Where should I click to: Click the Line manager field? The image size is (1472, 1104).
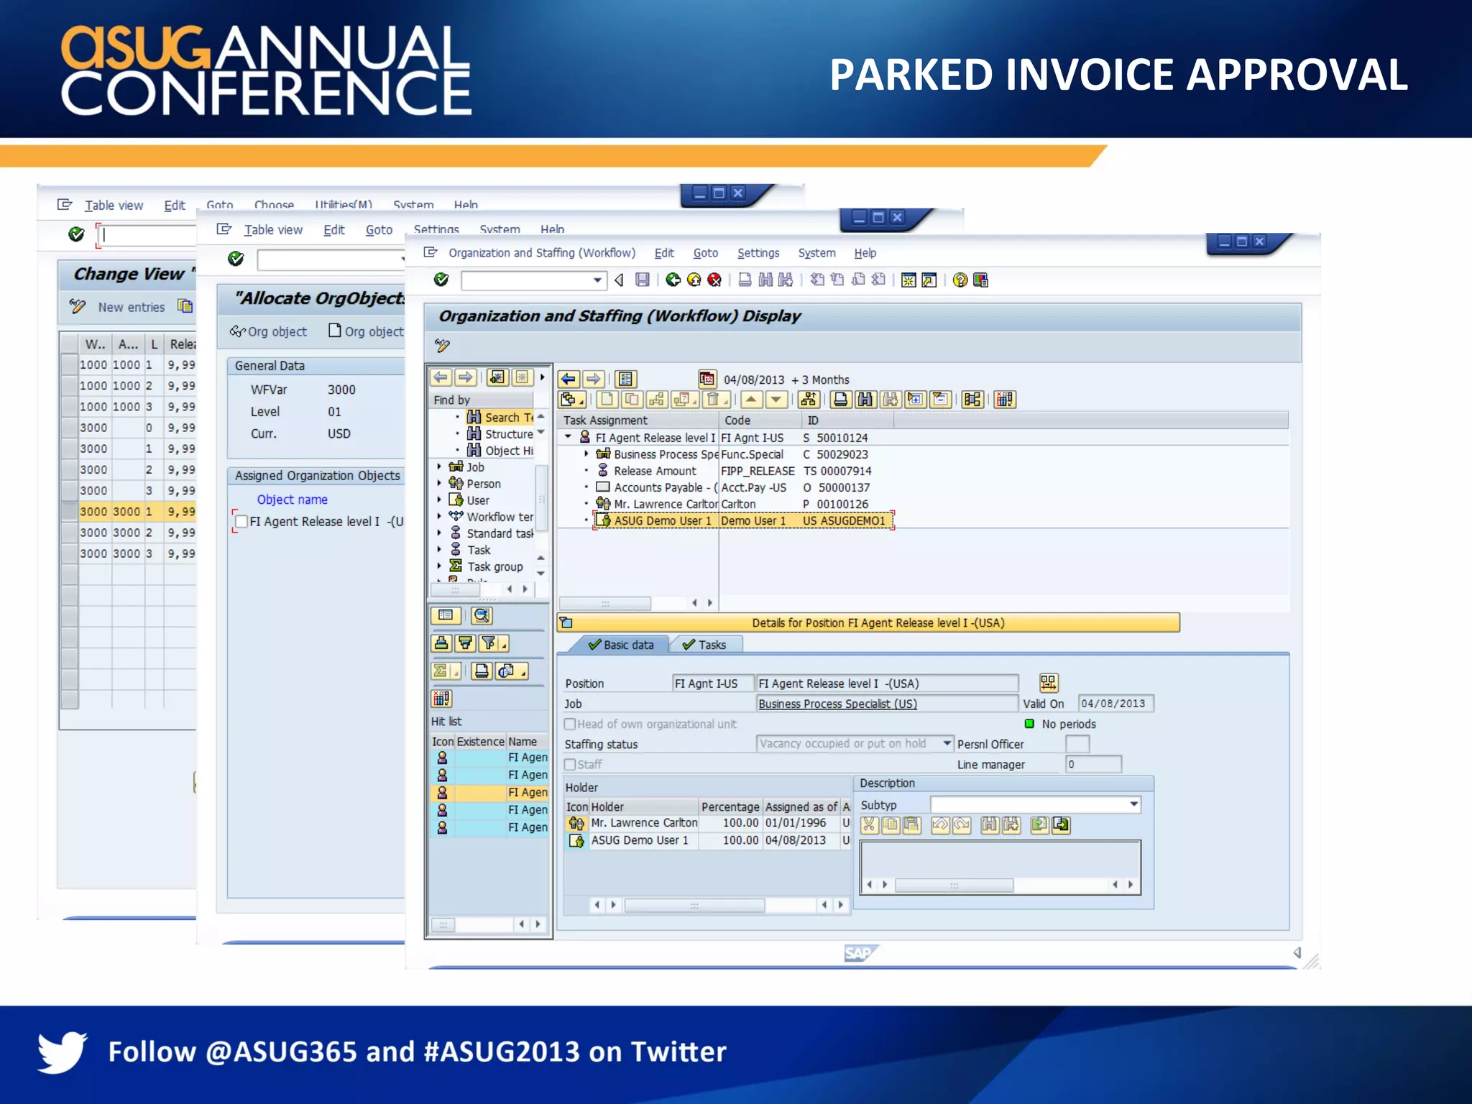(x=1093, y=764)
